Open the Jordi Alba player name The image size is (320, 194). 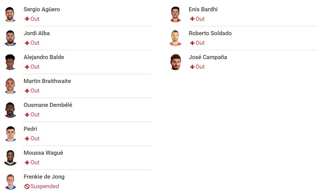(37, 33)
